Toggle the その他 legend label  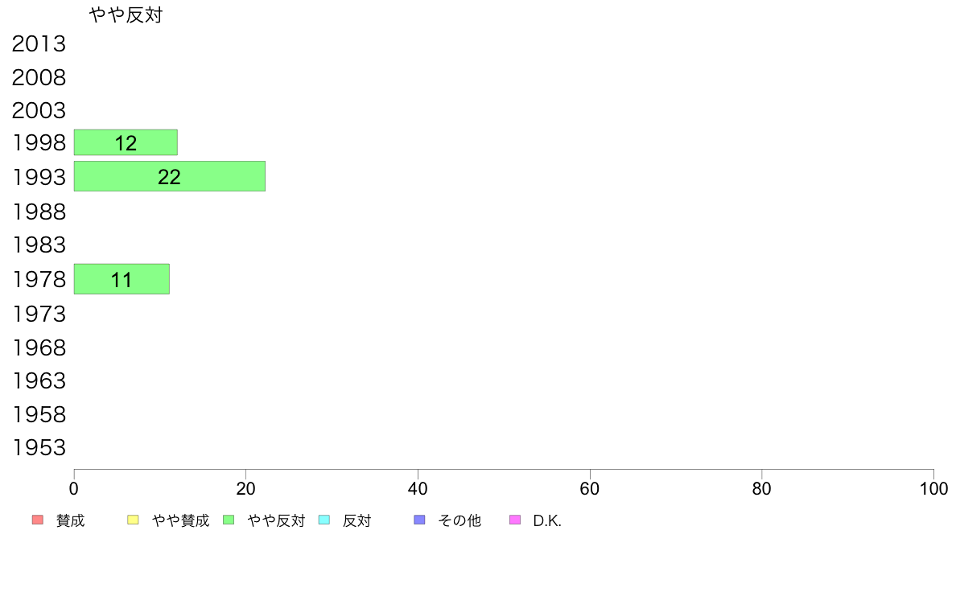pyautogui.click(x=459, y=520)
